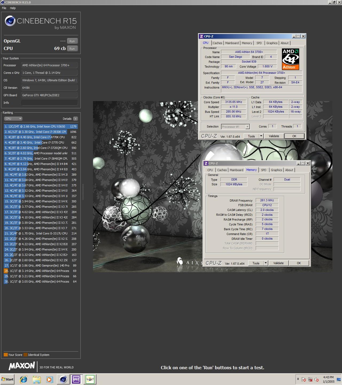The image size is (342, 385).
Task: Switch to Mainboard tab in upper CPU-Z window
Action: (232, 43)
